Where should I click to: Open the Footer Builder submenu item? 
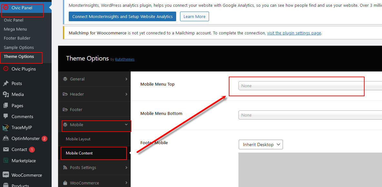point(17,38)
